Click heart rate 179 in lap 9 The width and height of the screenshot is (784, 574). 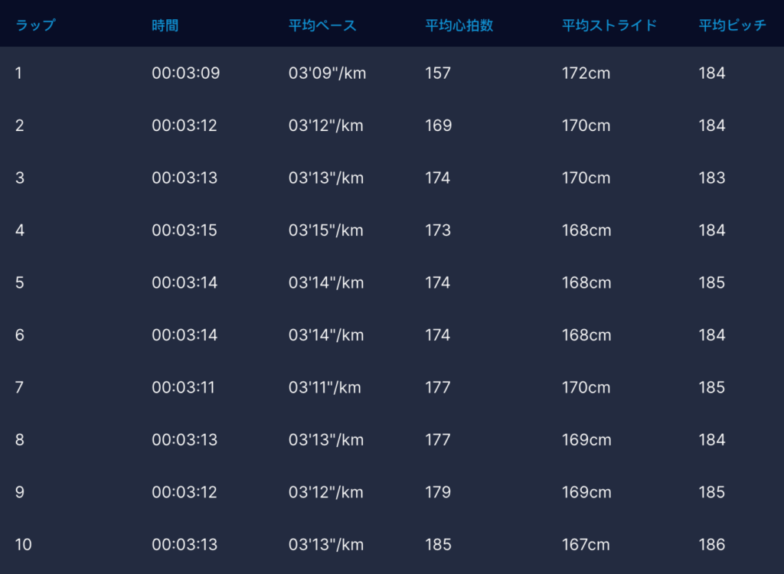click(438, 492)
